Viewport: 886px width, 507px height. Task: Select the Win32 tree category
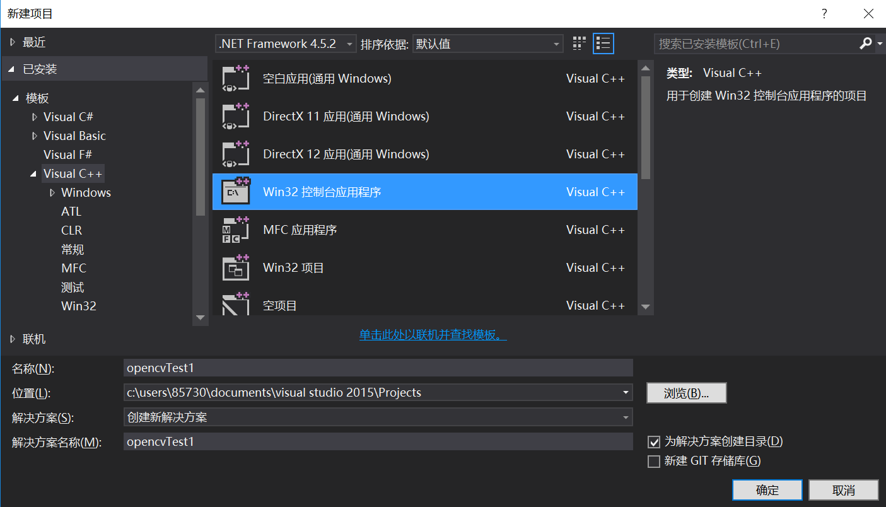click(x=79, y=306)
